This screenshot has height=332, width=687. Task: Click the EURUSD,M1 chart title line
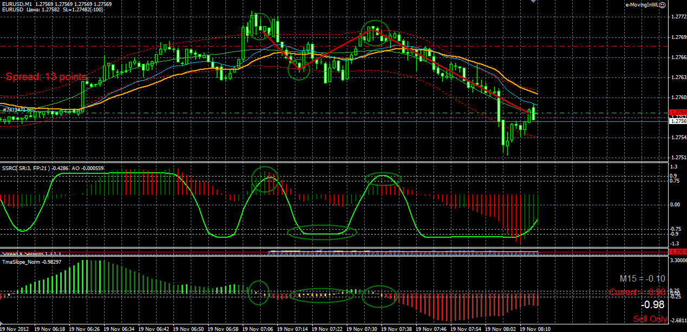tap(57, 4)
